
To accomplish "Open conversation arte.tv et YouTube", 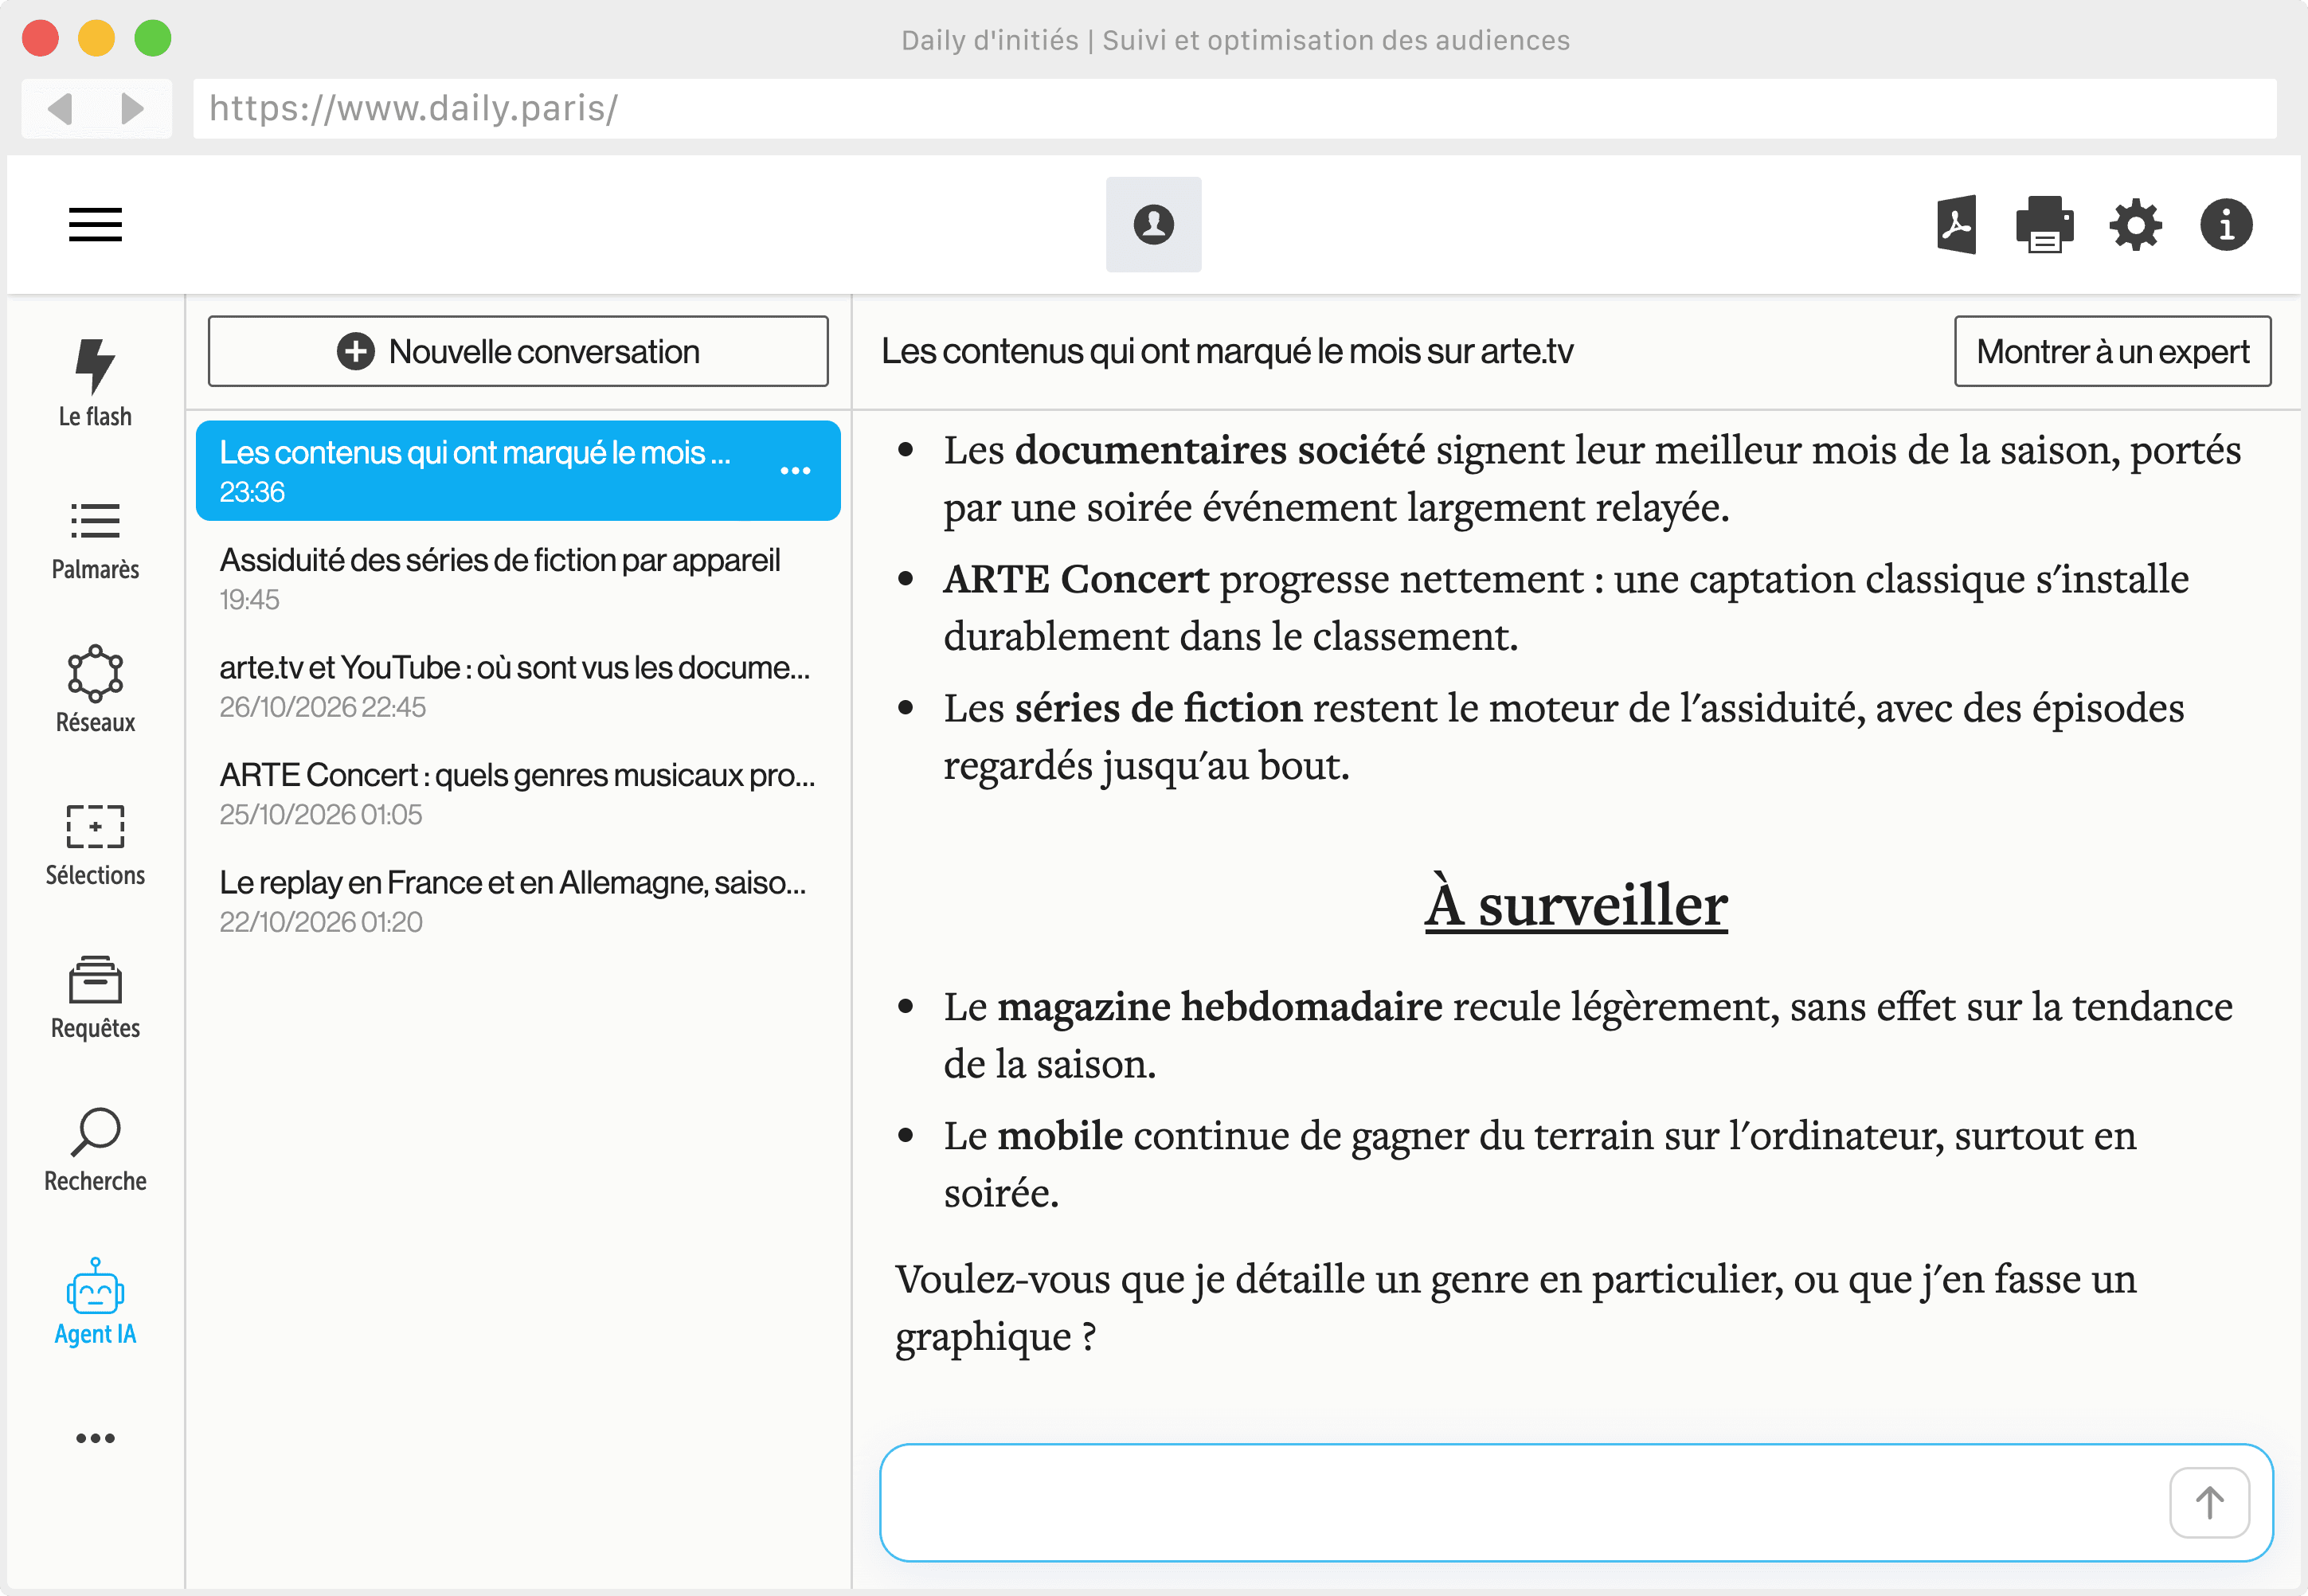I will pyautogui.click(x=518, y=686).
